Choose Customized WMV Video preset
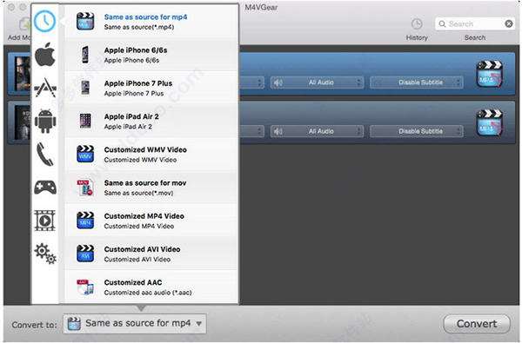 [151, 155]
